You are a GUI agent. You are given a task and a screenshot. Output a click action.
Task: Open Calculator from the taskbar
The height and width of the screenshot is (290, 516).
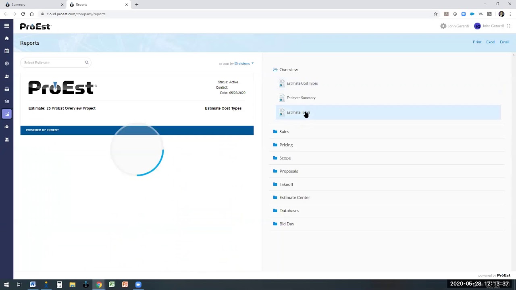[x=59, y=285]
